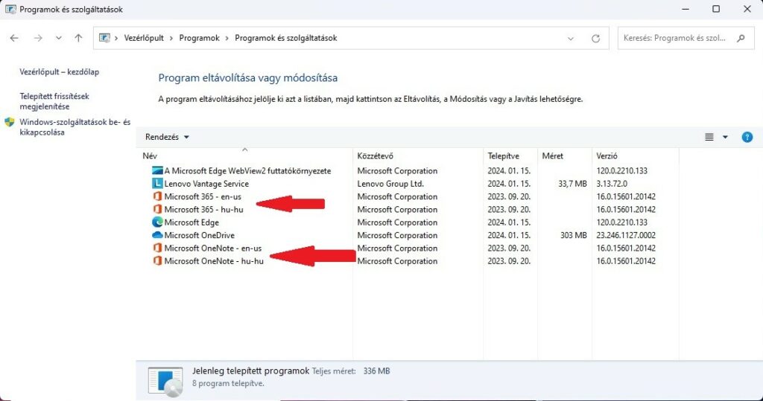Click the 33,7 MB size value
763x401 pixels.
572,184
